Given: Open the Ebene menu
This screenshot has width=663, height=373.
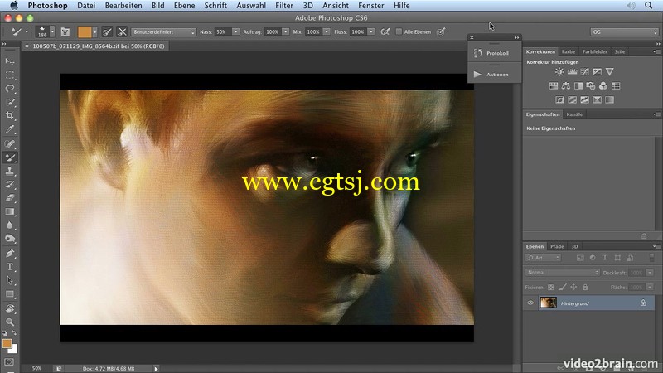Looking at the screenshot, I should click(184, 6).
